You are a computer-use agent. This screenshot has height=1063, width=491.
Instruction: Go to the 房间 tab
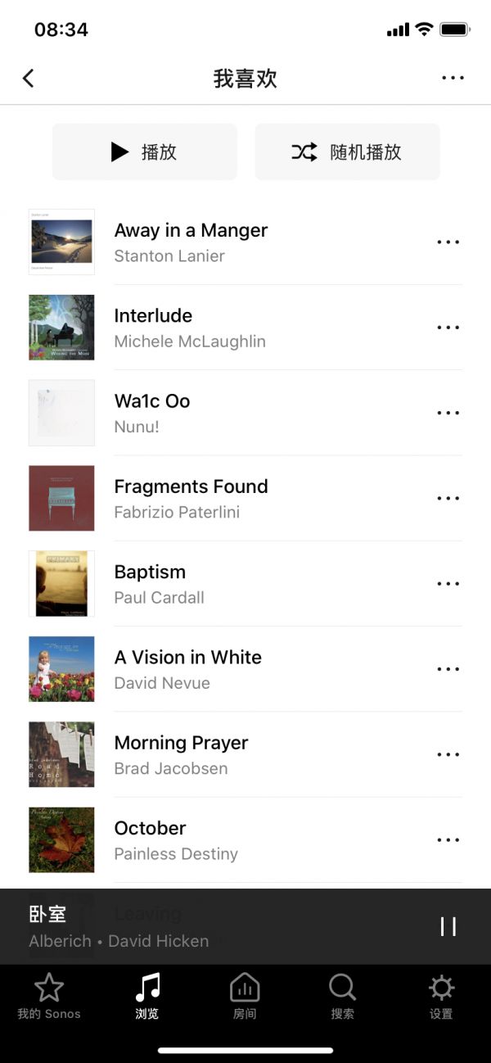tap(245, 996)
